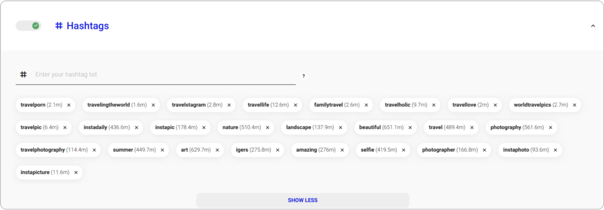
Task: Remove the travelphotography hashtag
Action: coord(94,150)
